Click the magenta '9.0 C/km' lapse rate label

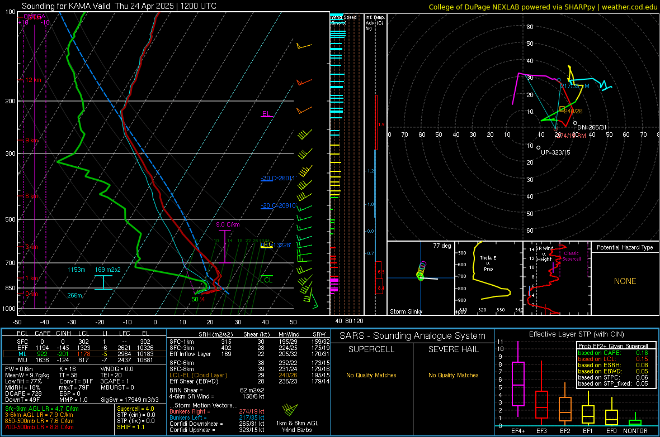pyautogui.click(x=228, y=224)
